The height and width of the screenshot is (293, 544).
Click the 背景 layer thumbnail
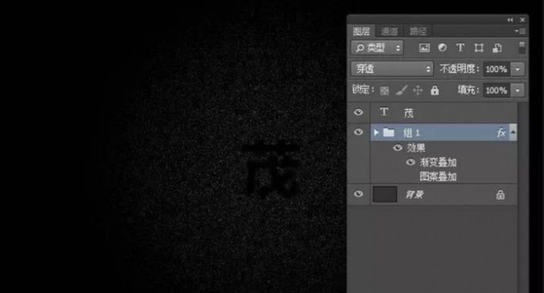[x=385, y=194]
